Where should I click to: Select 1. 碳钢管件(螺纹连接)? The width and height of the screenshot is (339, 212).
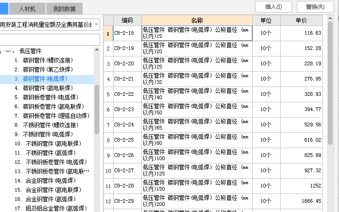[44, 60]
